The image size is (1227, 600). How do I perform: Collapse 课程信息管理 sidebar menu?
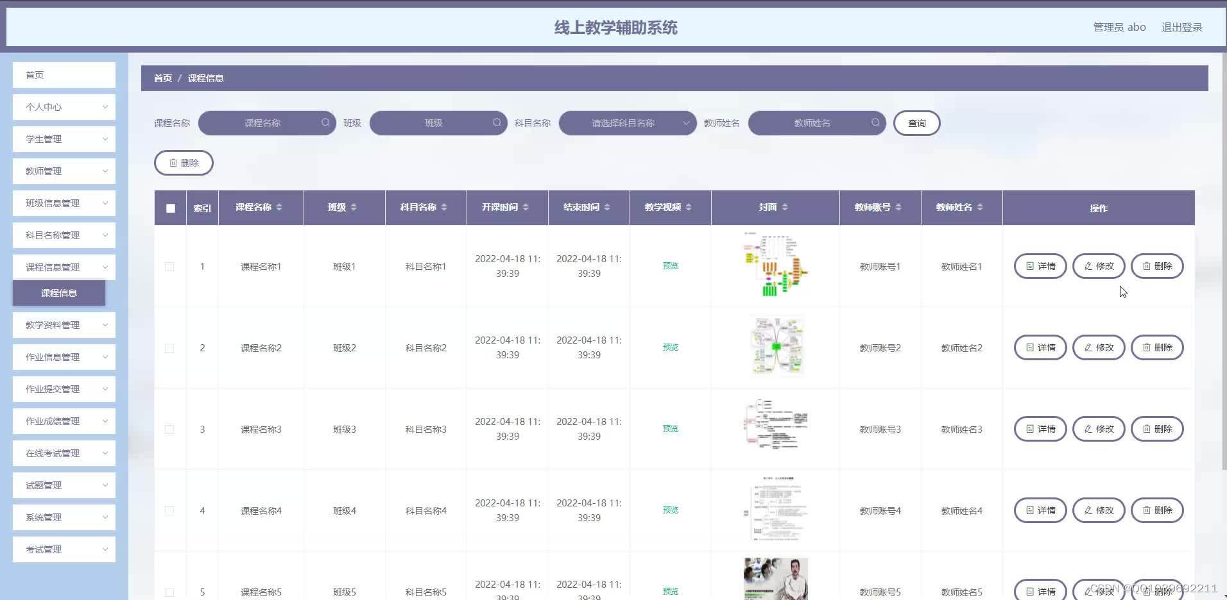pyautogui.click(x=64, y=267)
